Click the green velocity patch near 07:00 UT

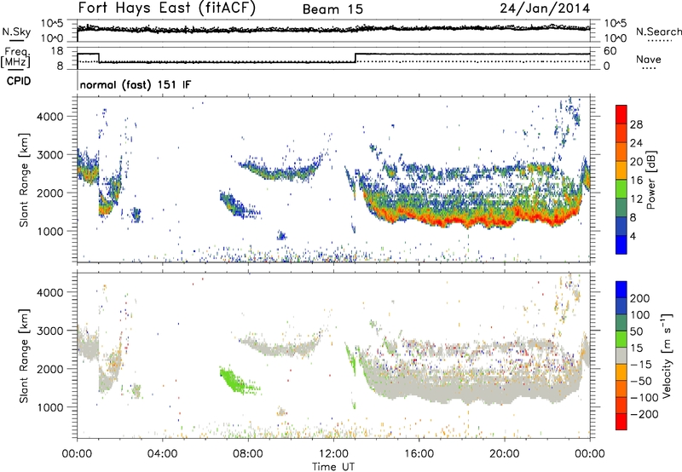tap(236, 381)
